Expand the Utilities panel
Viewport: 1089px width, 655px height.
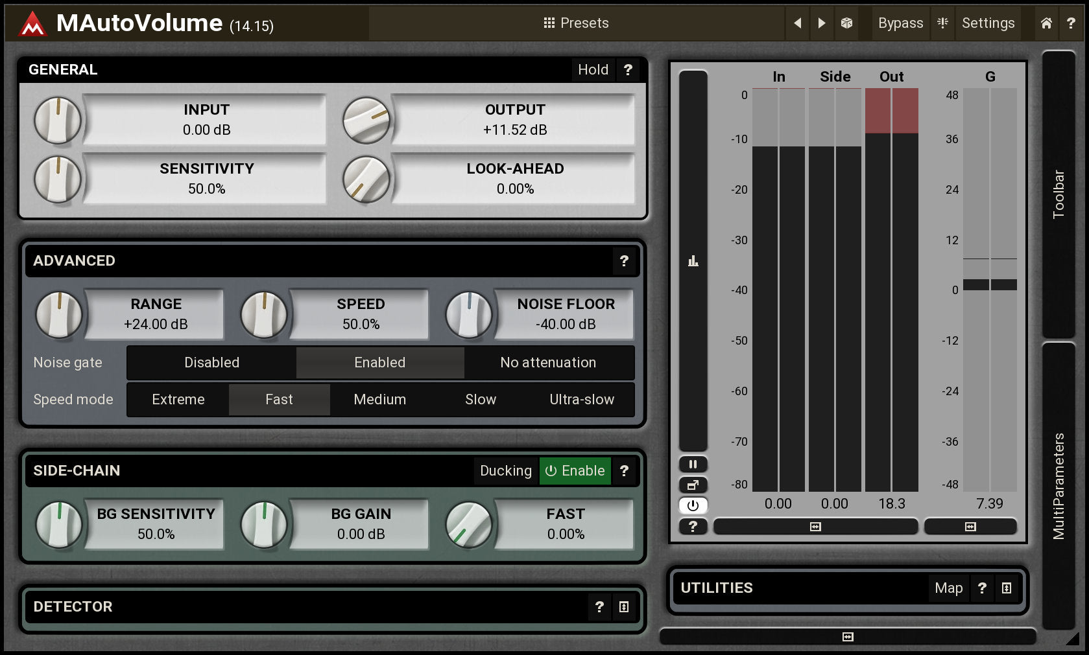1007,588
